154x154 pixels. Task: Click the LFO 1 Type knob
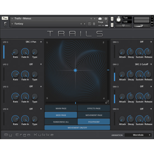point(34,52)
